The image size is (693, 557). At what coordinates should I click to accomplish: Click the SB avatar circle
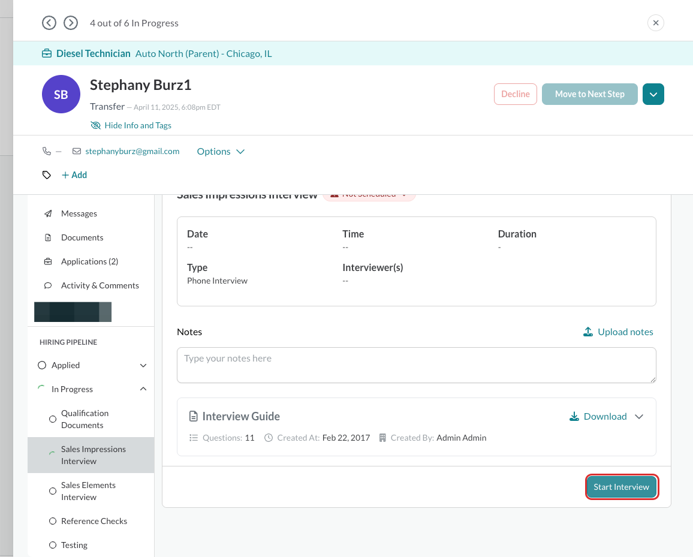(61, 94)
